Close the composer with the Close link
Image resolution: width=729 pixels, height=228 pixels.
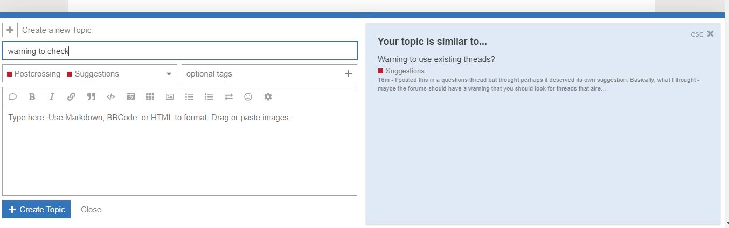point(91,210)
